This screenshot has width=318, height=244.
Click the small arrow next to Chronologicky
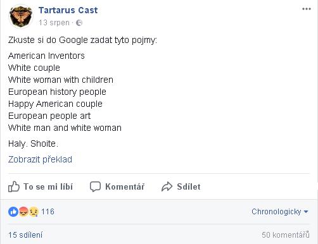pos(306,212)
